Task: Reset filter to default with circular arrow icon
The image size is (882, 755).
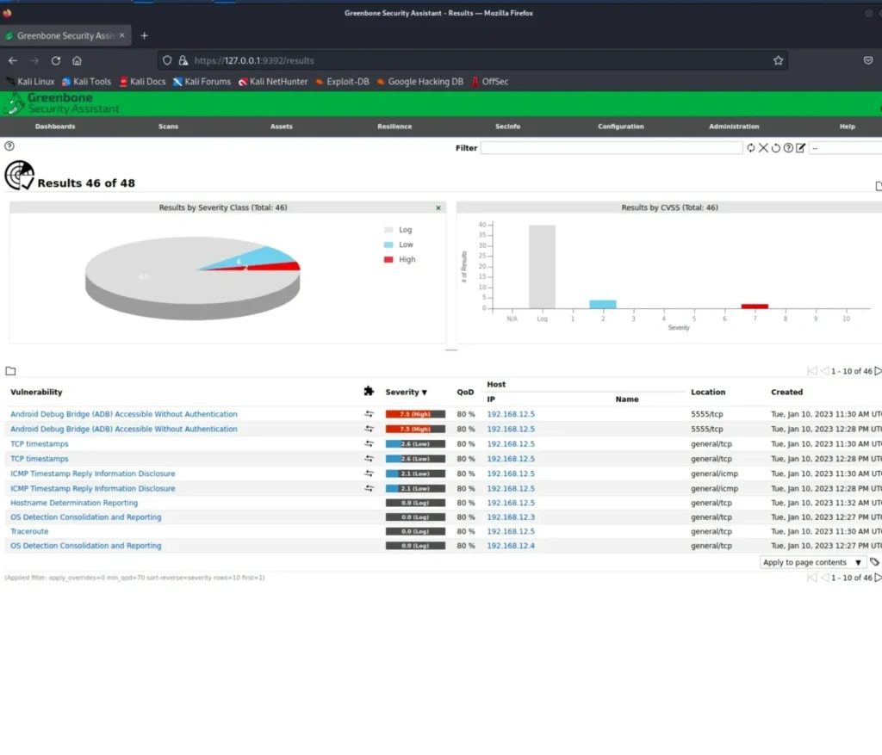Action: (x=775, y=148)
